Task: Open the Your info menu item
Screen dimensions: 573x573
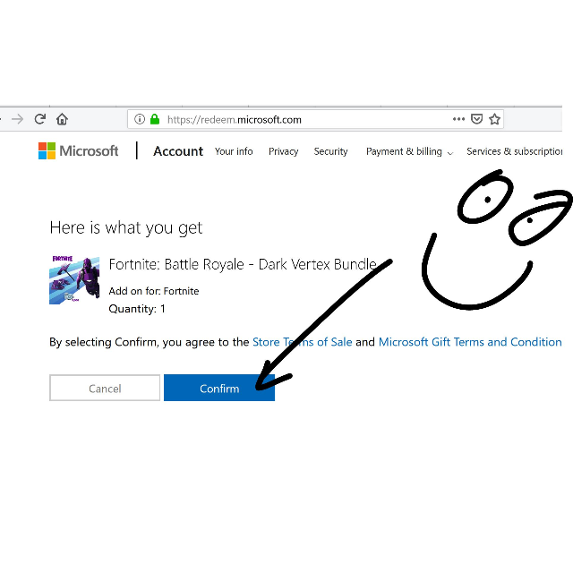Action: [234, 152]
